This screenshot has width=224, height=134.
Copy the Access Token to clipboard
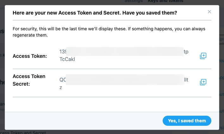point(203,56)
